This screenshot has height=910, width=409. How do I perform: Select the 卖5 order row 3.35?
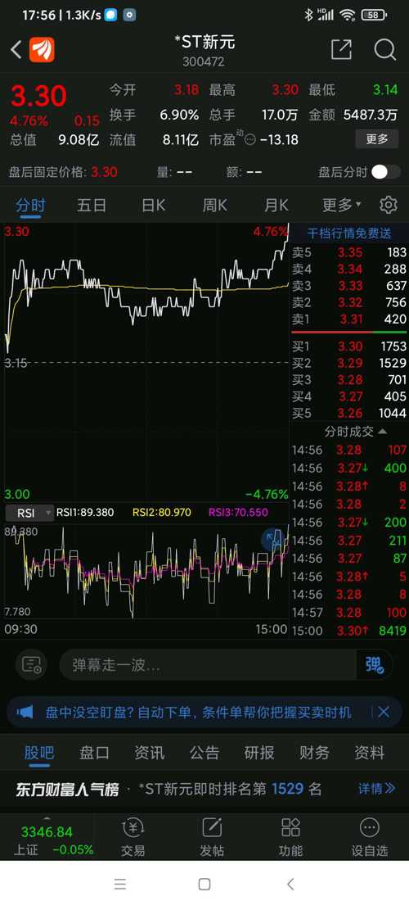(348, 252)
